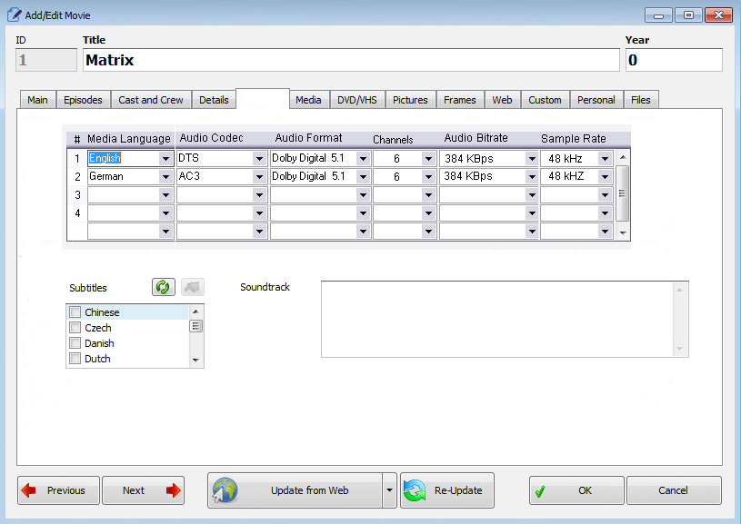Enable the Chinese subtitle checkbox
Image resolution: width=741 pixels, height=524 pixels.
(75, 312)
